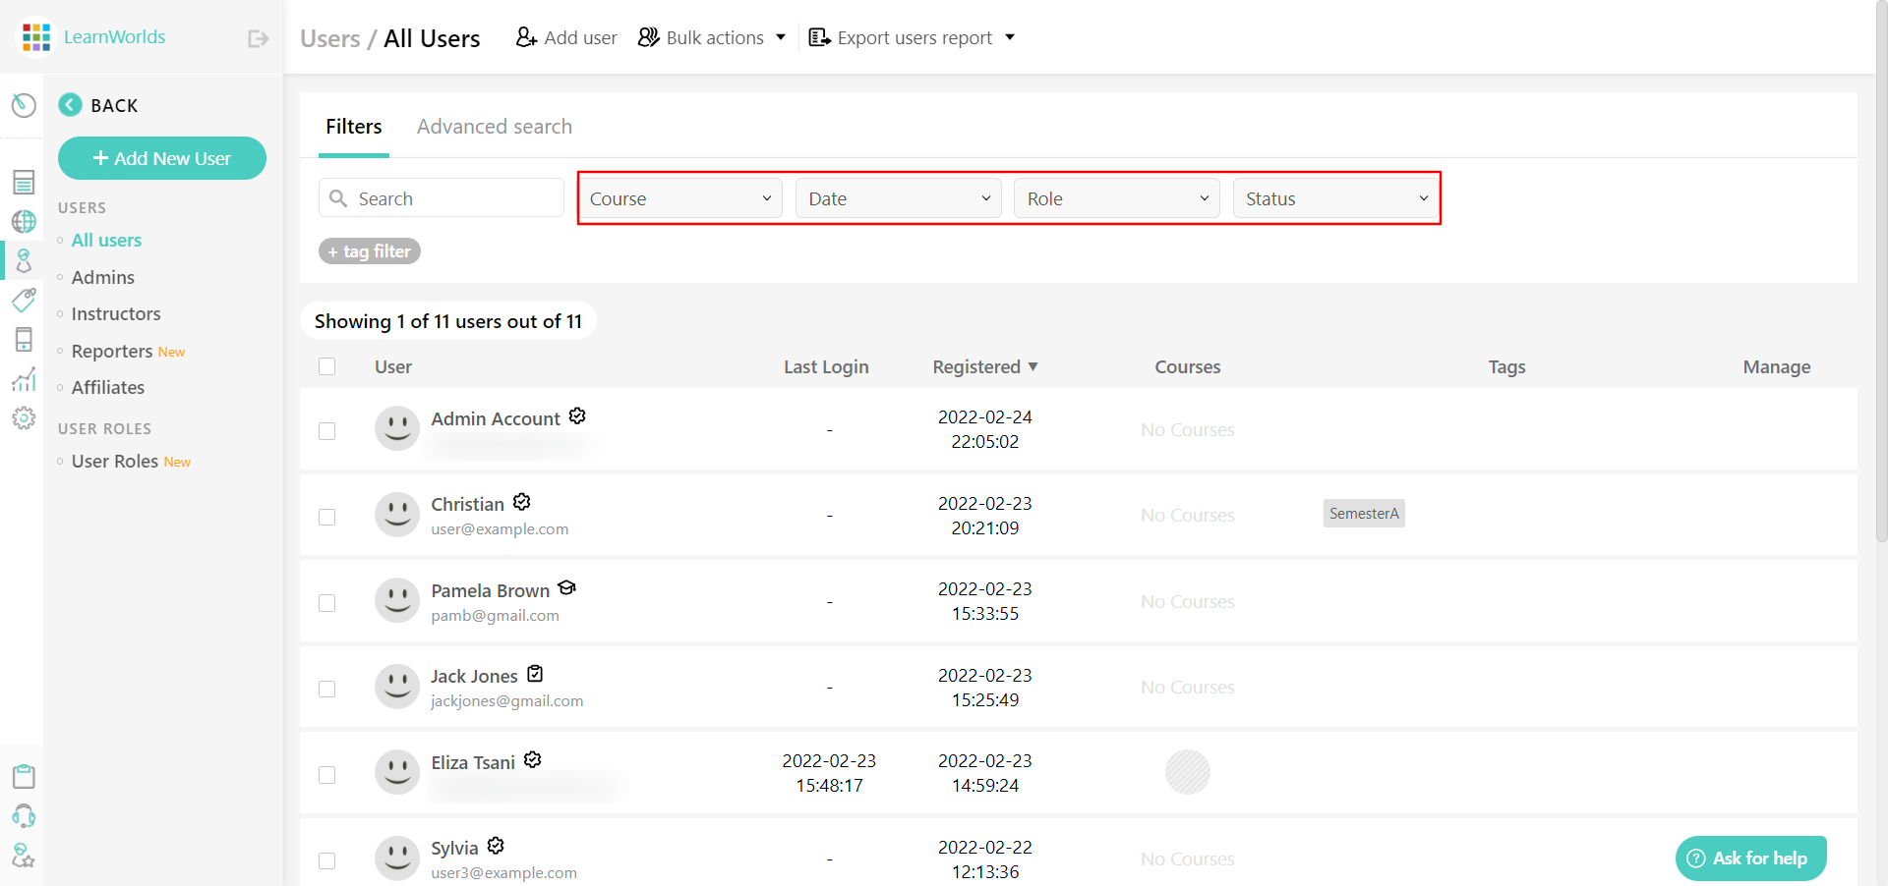The height and width of the screenshot is (886, 1888).
Task: Click the mobile app icon in sidebar
Action: 24,339
